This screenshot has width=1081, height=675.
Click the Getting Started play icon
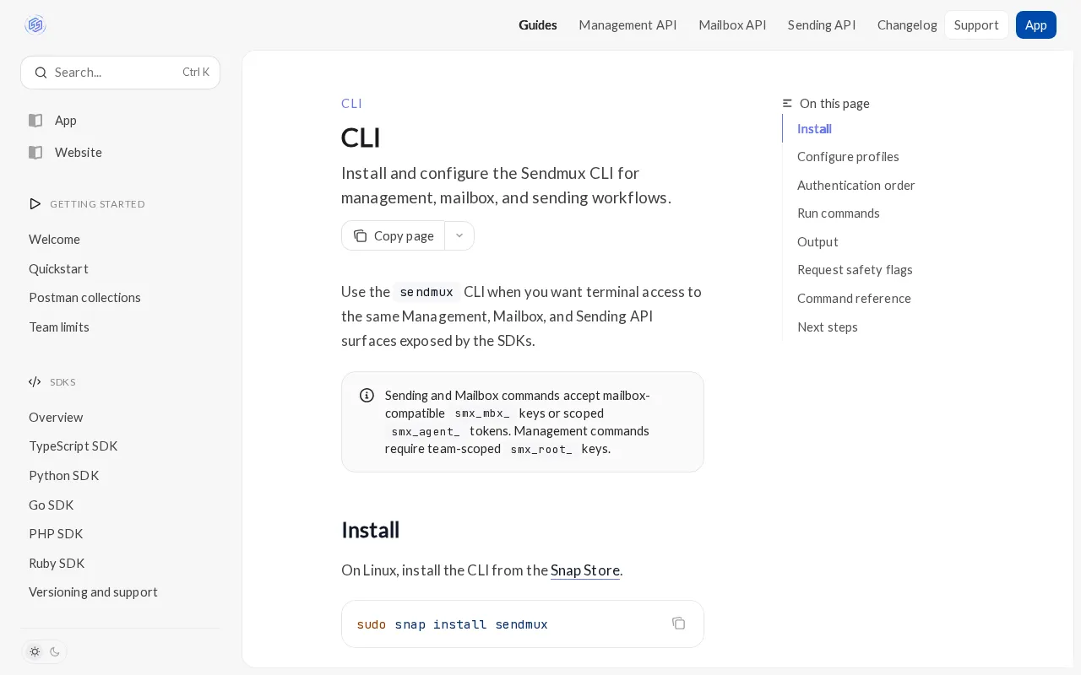[35, 204]
